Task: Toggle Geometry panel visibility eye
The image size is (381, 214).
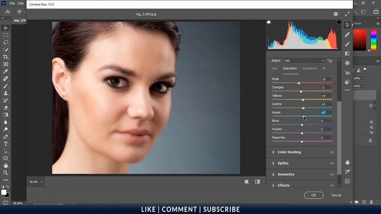Action: [332, 175]
